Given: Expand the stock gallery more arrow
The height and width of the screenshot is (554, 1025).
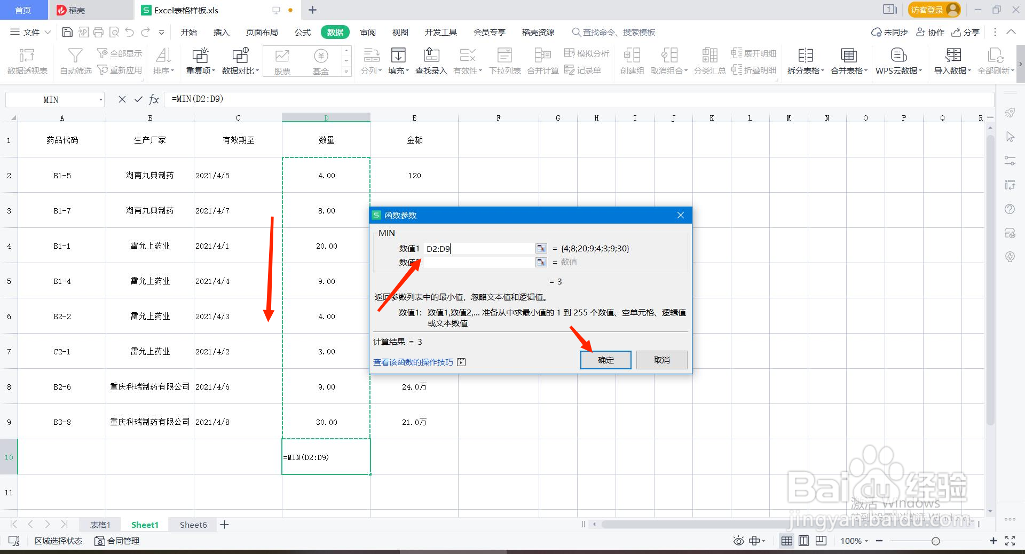Looking at the screenshot, I should click(x=346, y=71).
